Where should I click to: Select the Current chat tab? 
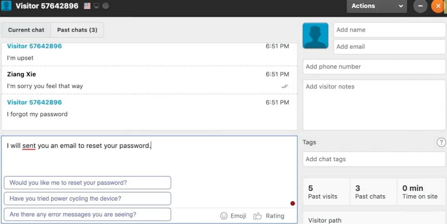coord(26,30)
